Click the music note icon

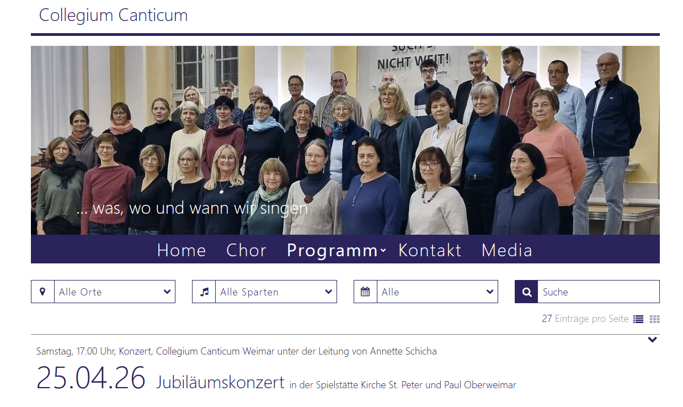coord(204,292)
